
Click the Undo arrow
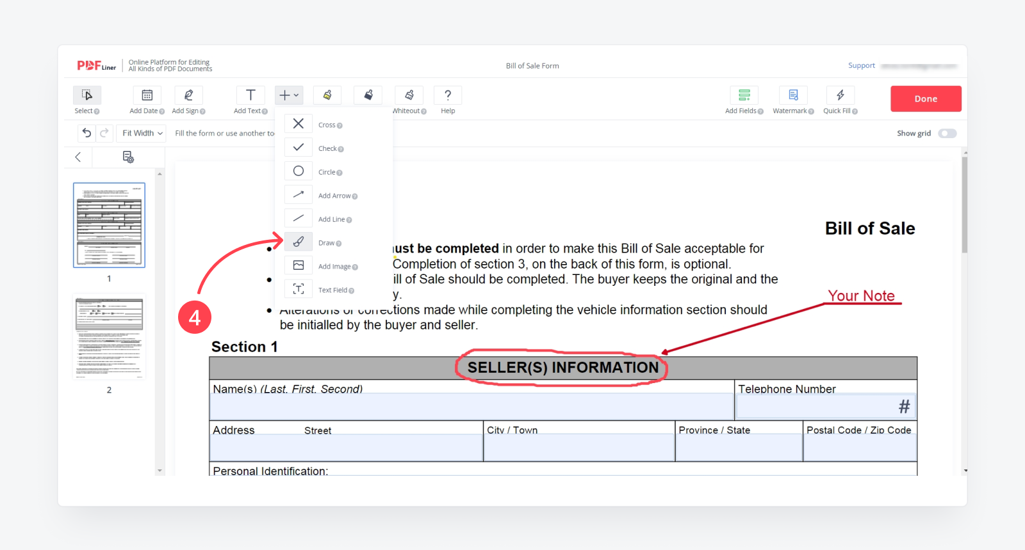point(86,133)
